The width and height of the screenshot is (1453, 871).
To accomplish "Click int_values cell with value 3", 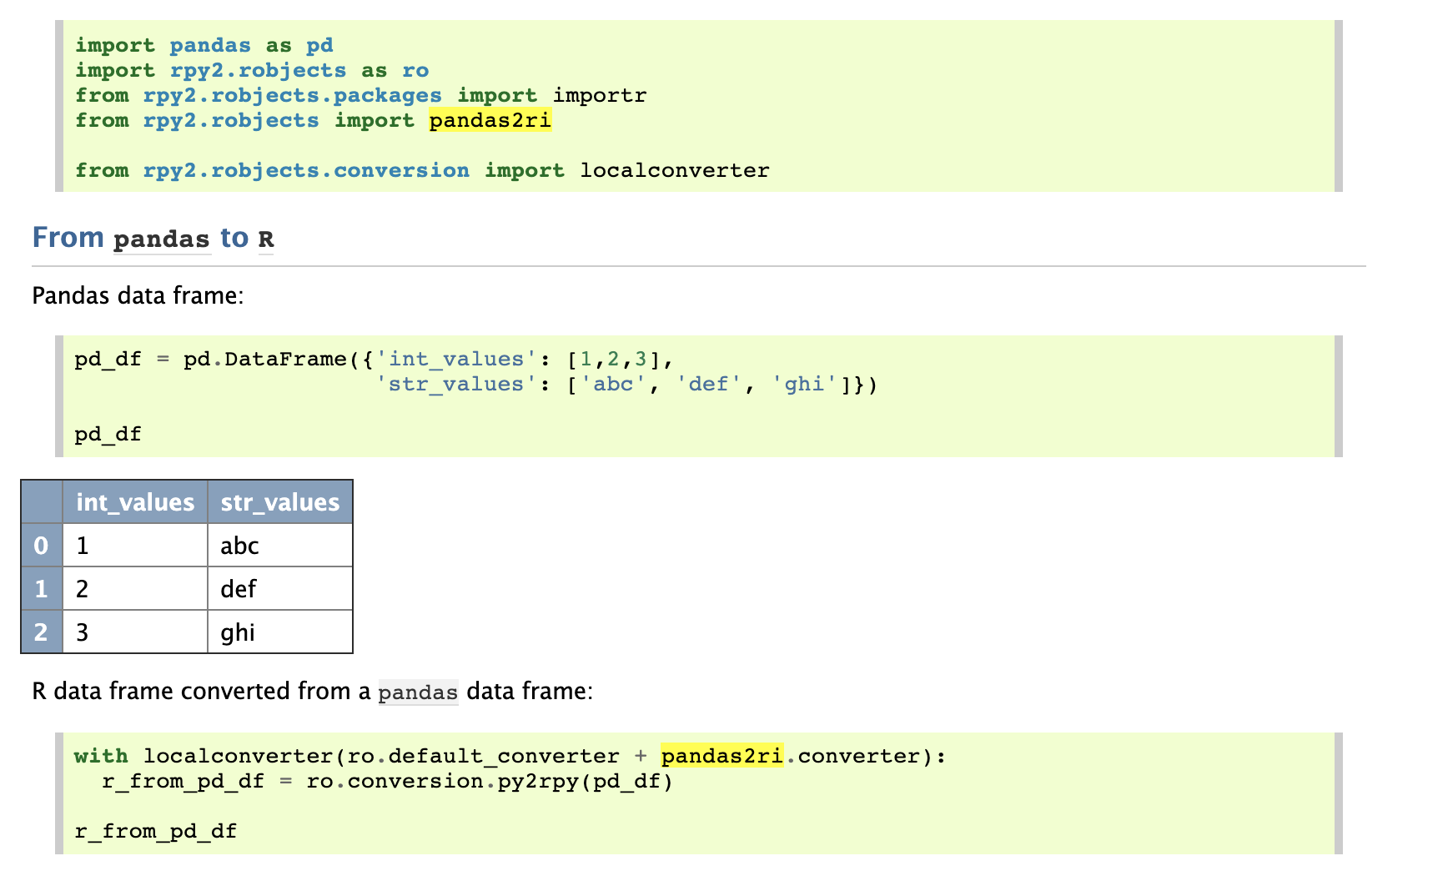I will pos(135,632).
